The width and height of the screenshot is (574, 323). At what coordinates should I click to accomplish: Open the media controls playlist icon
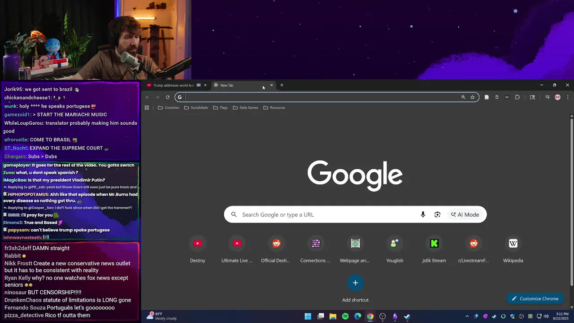coord(547,97)
